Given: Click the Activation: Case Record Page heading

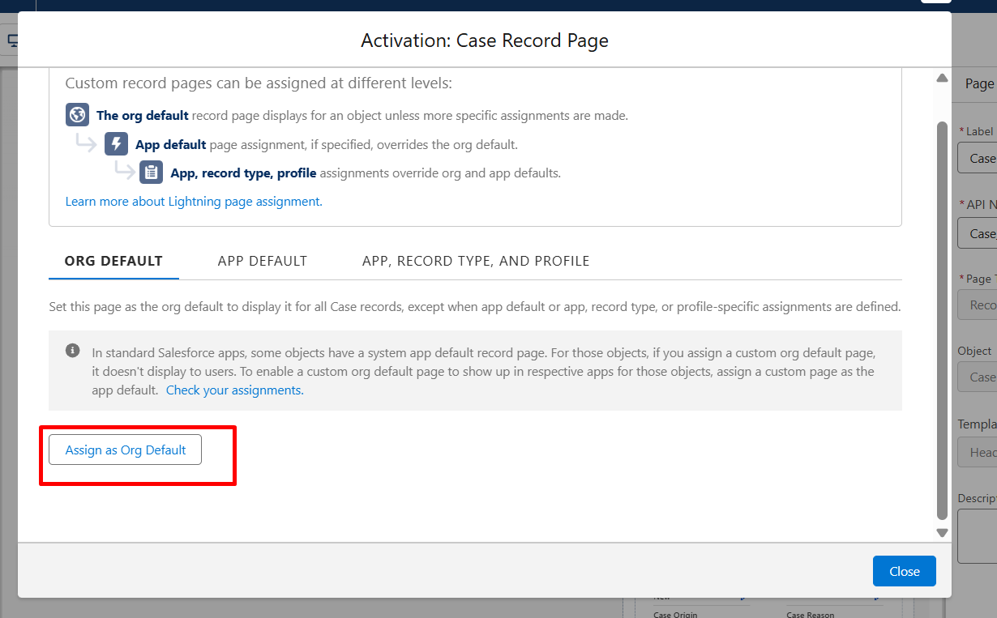Looking at the screenshot, I should click(x=485, y=40).
